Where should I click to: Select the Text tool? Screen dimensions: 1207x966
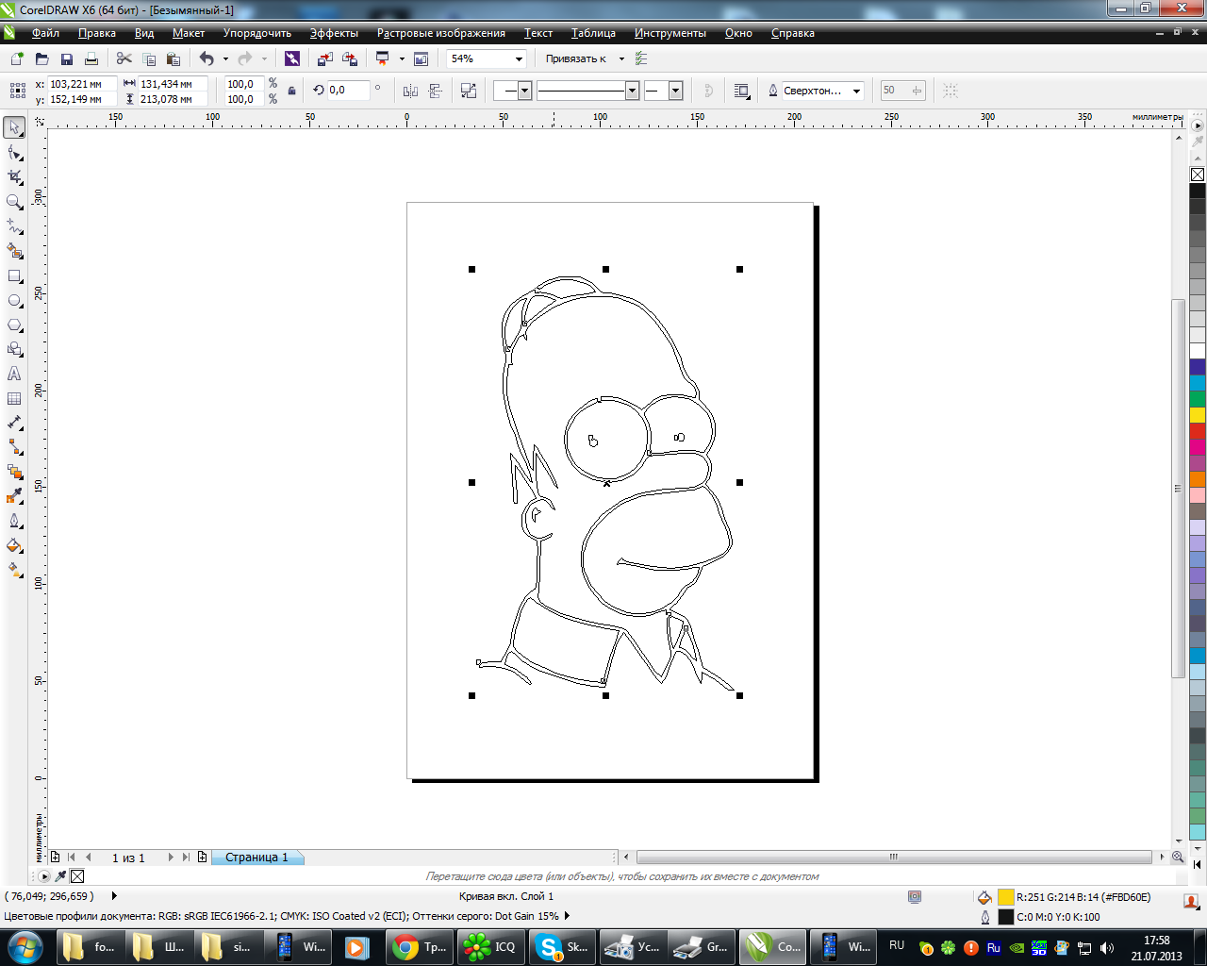14,374
